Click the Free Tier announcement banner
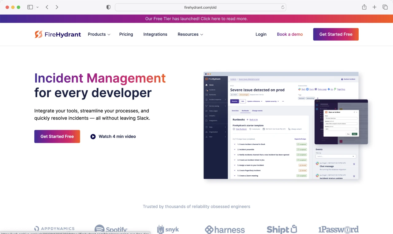This screenshot has width=393, height=234. point(196,19)
